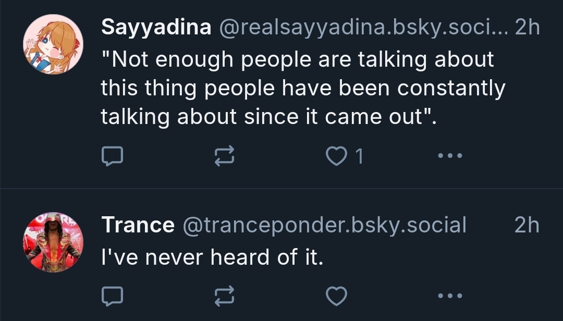
Task: Open more options on Sayyadina's post
Action: pyautogui.click(x=450, y=156)
